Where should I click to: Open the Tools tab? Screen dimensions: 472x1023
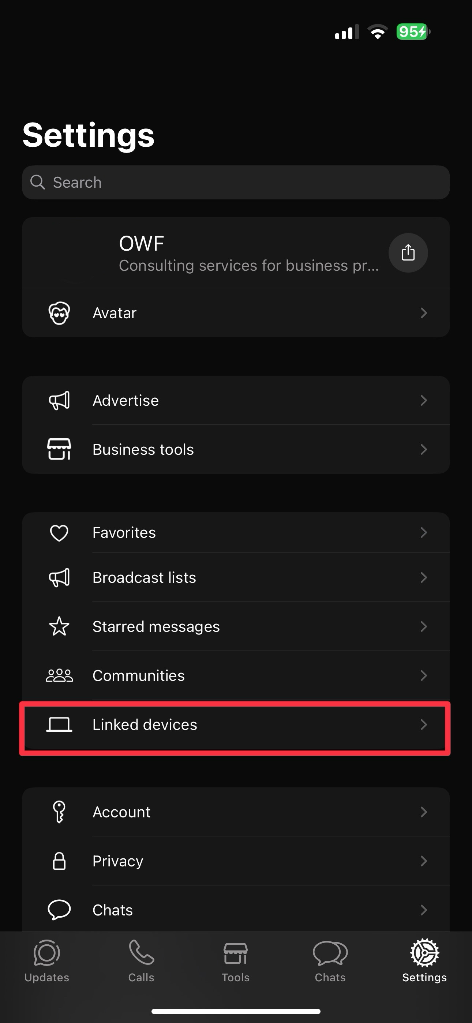pyautogui.click(x=236, y=960)
